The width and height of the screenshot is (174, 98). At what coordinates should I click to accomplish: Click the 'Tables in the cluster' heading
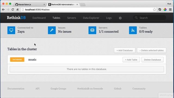pos(22,49)
